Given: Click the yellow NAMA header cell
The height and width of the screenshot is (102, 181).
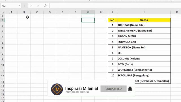Looking at the screenshot, I should 144,20.
